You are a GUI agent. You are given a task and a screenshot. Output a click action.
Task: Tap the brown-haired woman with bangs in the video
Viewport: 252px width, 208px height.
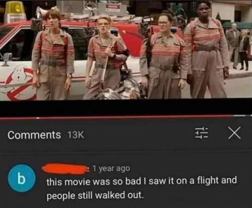(x=53, y=54)
